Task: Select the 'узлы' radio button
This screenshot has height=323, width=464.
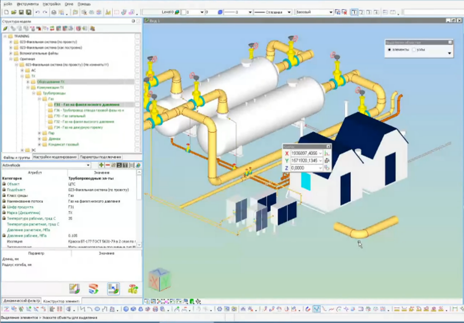Action: [x=414, y=49]
